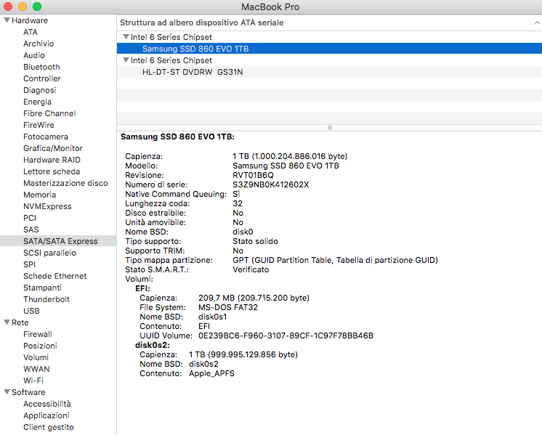This screenshot has height=435, width=542.
Task: Open Volumi under Rete
Action: coord(36,357)
